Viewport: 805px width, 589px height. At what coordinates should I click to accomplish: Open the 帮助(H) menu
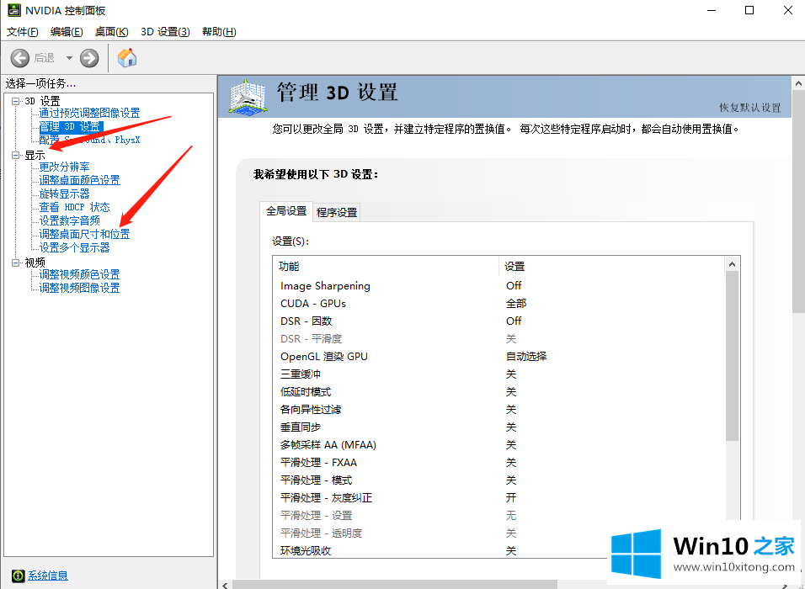coord(219,32)
